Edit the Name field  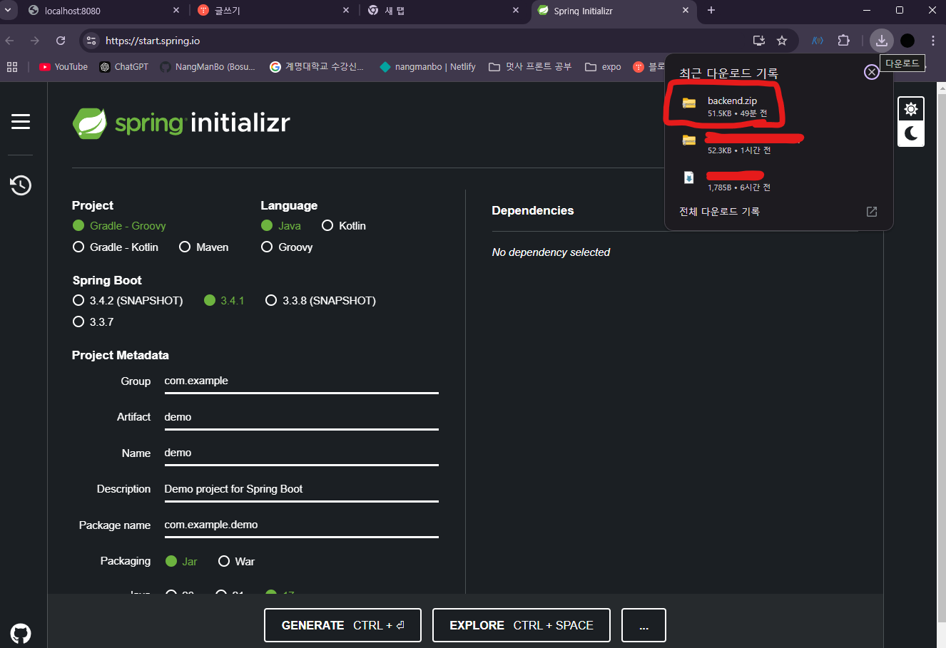pos(301,453)
